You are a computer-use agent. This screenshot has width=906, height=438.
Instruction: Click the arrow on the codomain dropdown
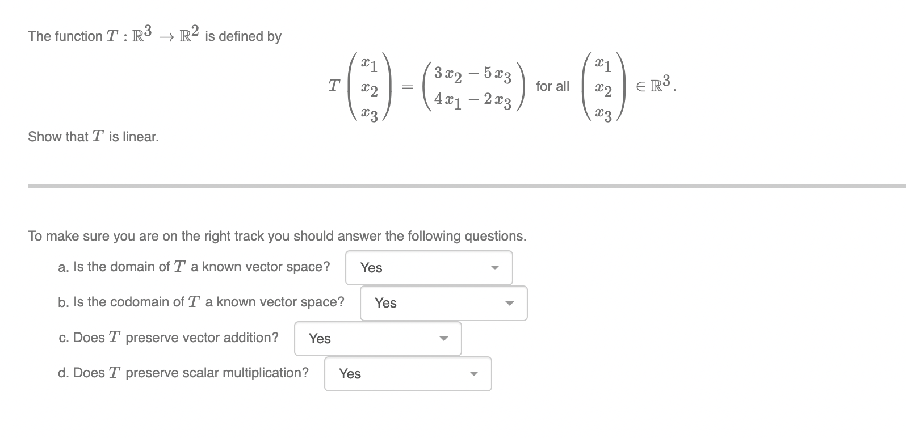click(509, 304)
